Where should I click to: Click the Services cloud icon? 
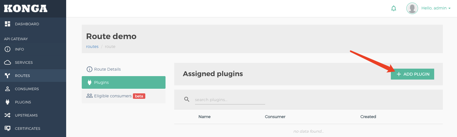(x=8, y=62)
